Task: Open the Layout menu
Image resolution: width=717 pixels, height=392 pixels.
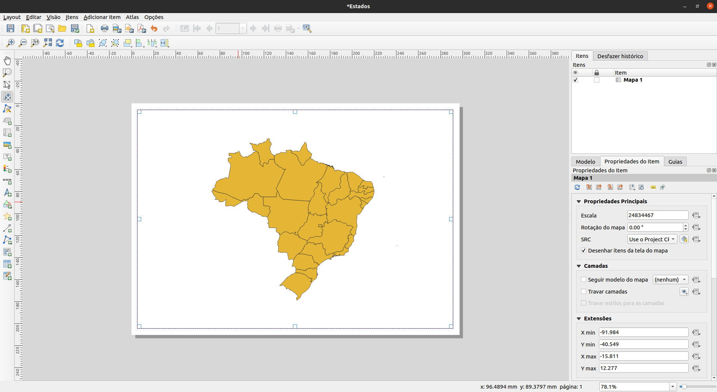Action: click(12, 17)
